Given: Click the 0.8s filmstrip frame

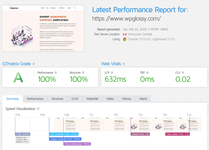Looking at the screenshot, I should (x=67, y=124).
